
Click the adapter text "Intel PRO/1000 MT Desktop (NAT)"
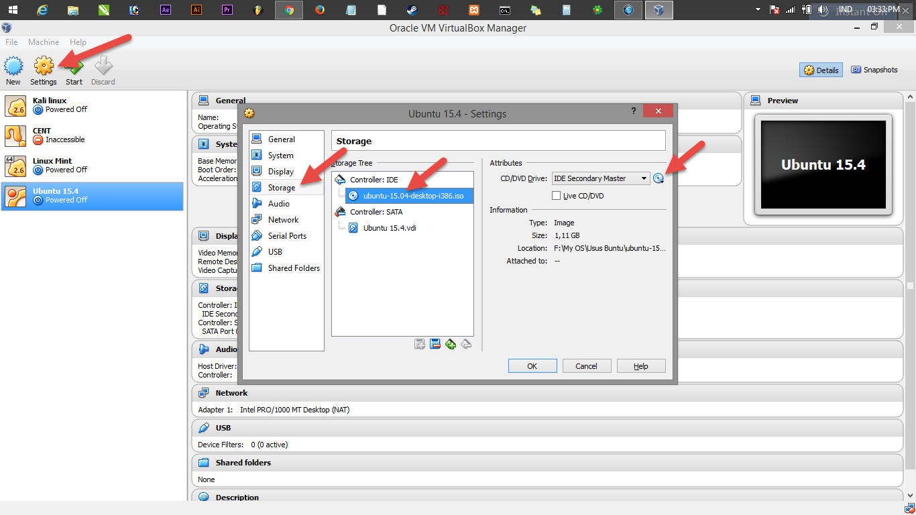click(x=295, y=410)
